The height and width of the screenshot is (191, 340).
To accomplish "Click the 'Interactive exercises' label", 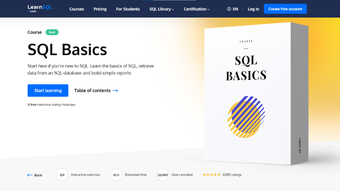I will [86, 175].
